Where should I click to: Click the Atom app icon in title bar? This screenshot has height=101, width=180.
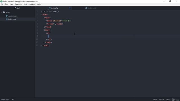pos(1,1)
